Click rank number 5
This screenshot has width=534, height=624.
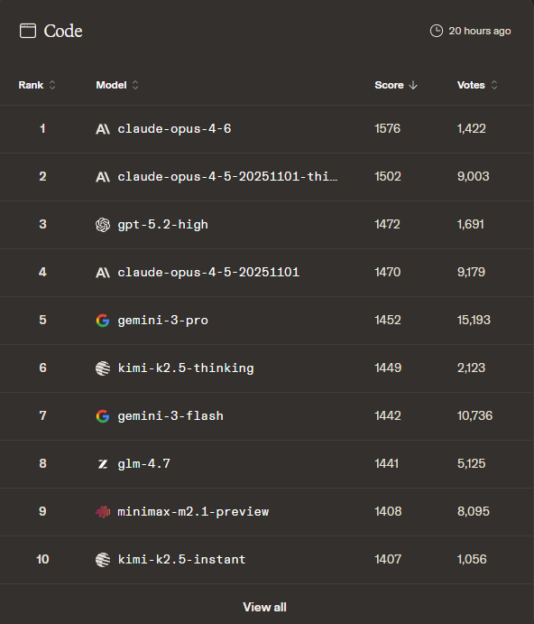point(42,321)
